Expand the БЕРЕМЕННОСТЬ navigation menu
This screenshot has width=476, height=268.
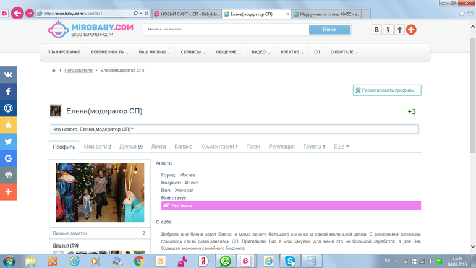coord(110,52)
